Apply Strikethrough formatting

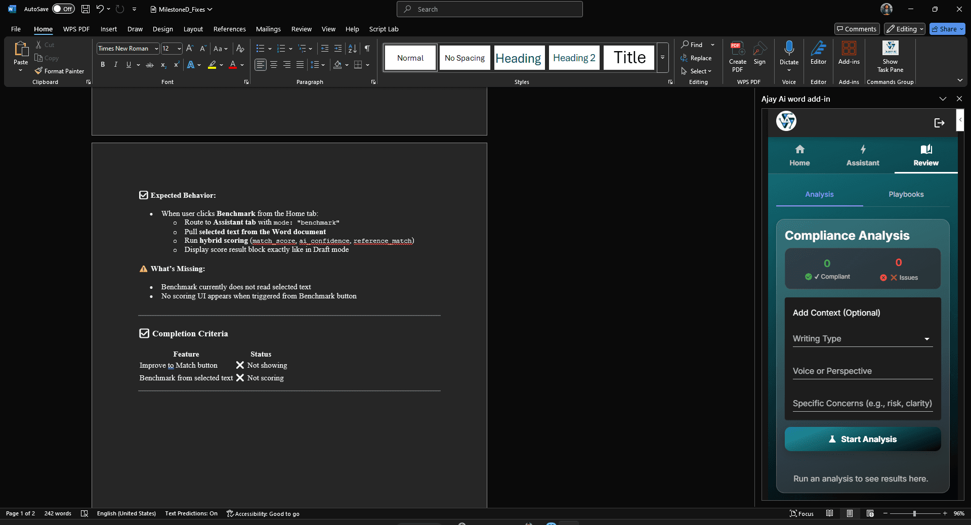(150, 65)
